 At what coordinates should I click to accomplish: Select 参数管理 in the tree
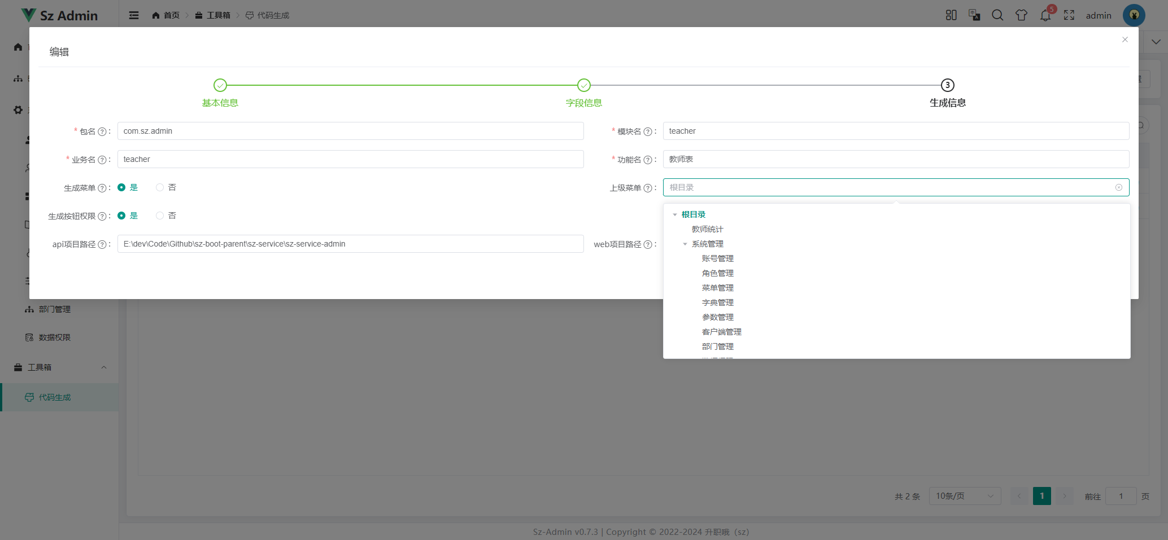[718, 317]
